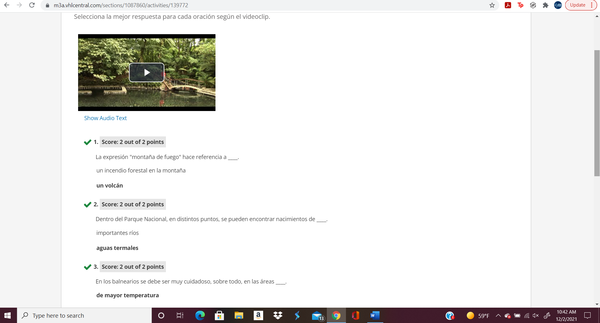Select answer 'aguas termales'

pyautogui.click(x=117, y=248)
